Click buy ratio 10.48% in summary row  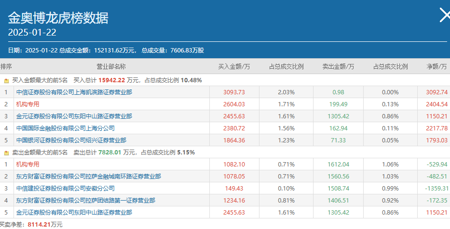coord(191,80)
